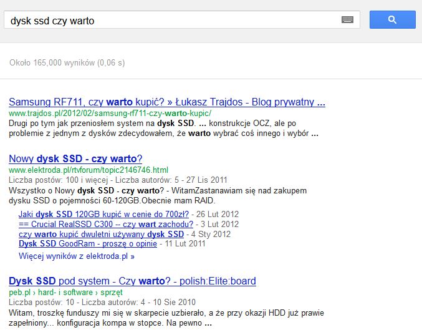This screenshot has height=330, width=422.
Task: Open 'Crucial RealSSD C300' sublink
Action: tap(106, 224)
